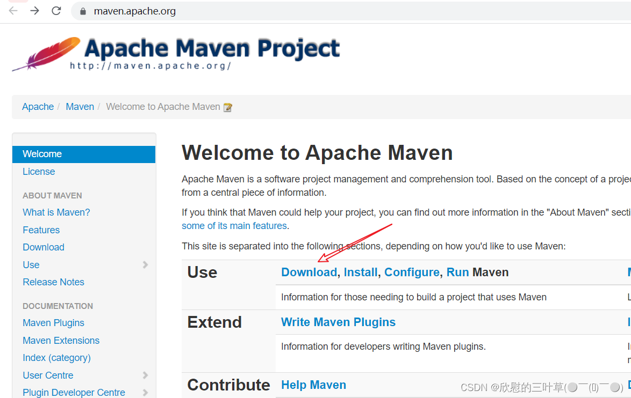The width and height of the screenshot is (631, 398).
Task: Click the Install link in Use row
Action: 361,272
